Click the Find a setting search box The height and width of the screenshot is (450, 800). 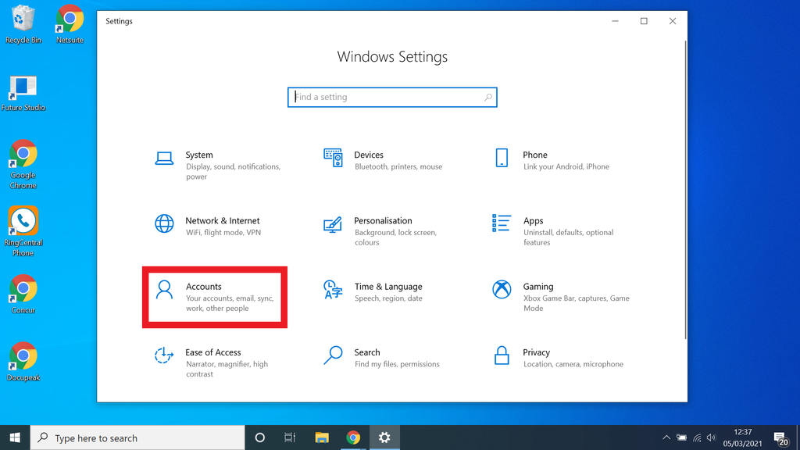pyautogui.click(x=392, y=97)
